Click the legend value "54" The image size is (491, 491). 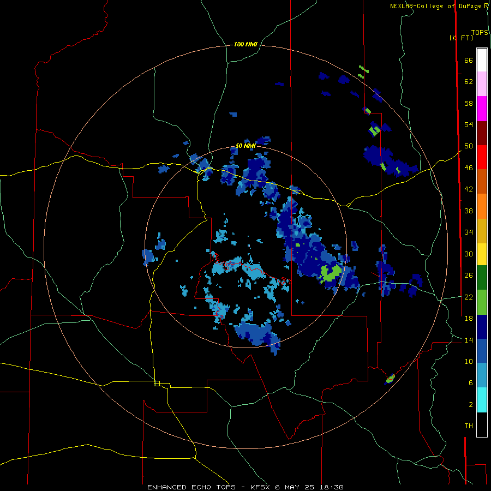click(x=469, y=124)
